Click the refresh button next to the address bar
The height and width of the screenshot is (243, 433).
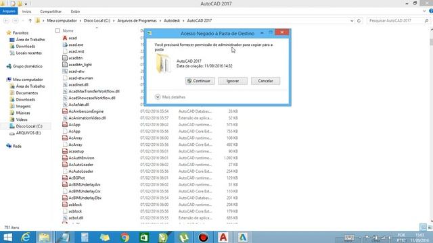click(x=359, y=21)
